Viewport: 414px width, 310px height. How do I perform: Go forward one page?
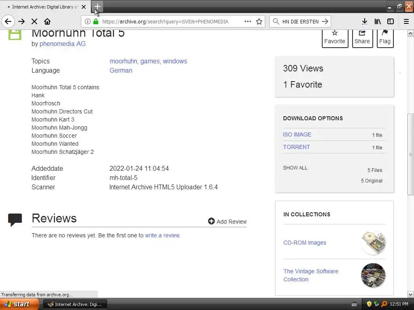21,21
